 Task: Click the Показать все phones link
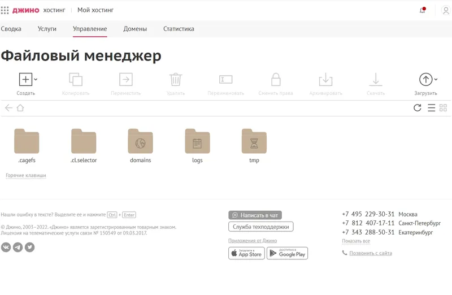[x=356, y=241]
